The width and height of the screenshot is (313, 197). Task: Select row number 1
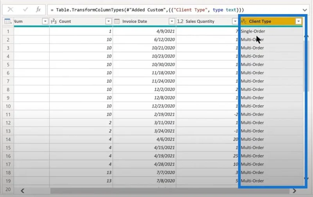pyautogui.click(x=8, y=31)
